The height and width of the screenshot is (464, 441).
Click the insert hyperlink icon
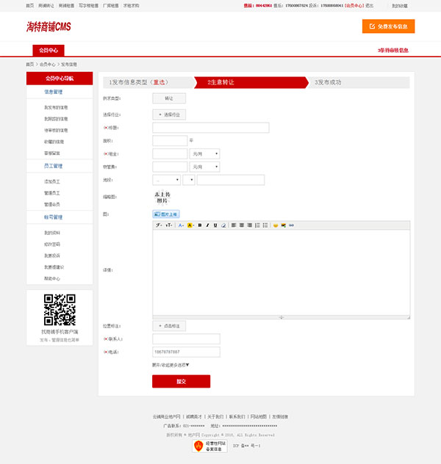point(291,225)
